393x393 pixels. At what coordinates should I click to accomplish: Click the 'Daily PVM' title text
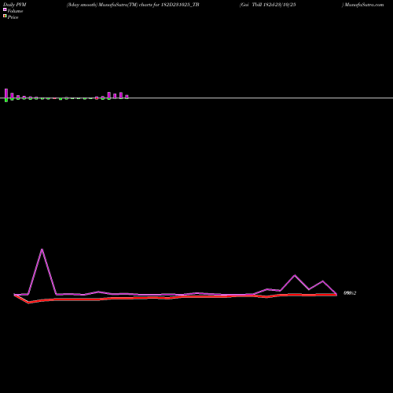(x=15, y=5)
